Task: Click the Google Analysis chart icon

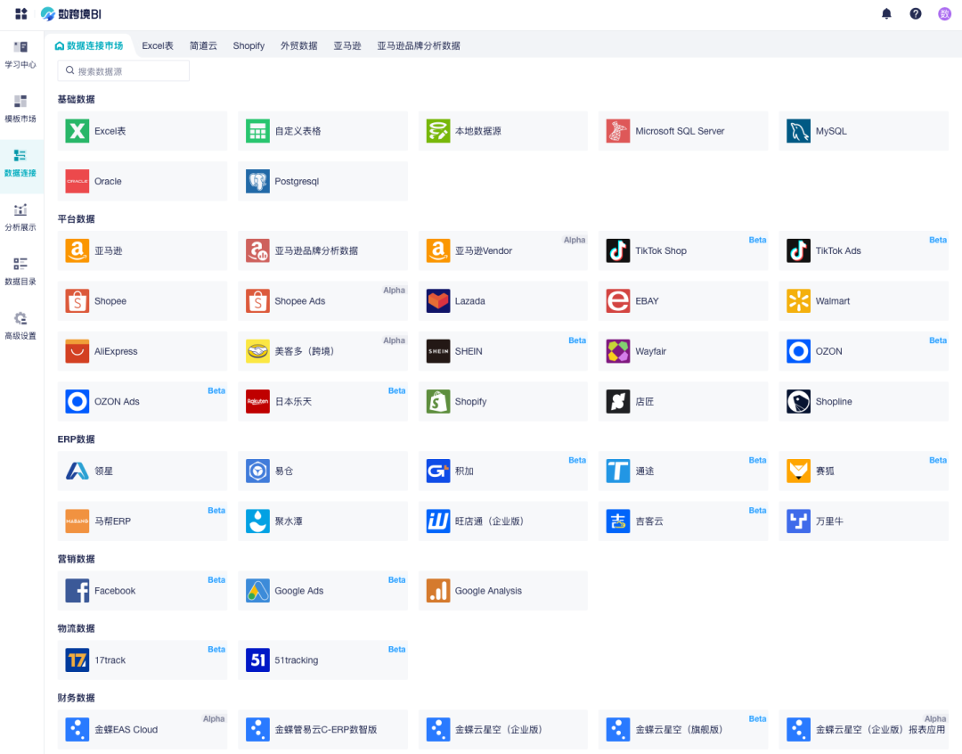Action: click(x=438, y=591)
